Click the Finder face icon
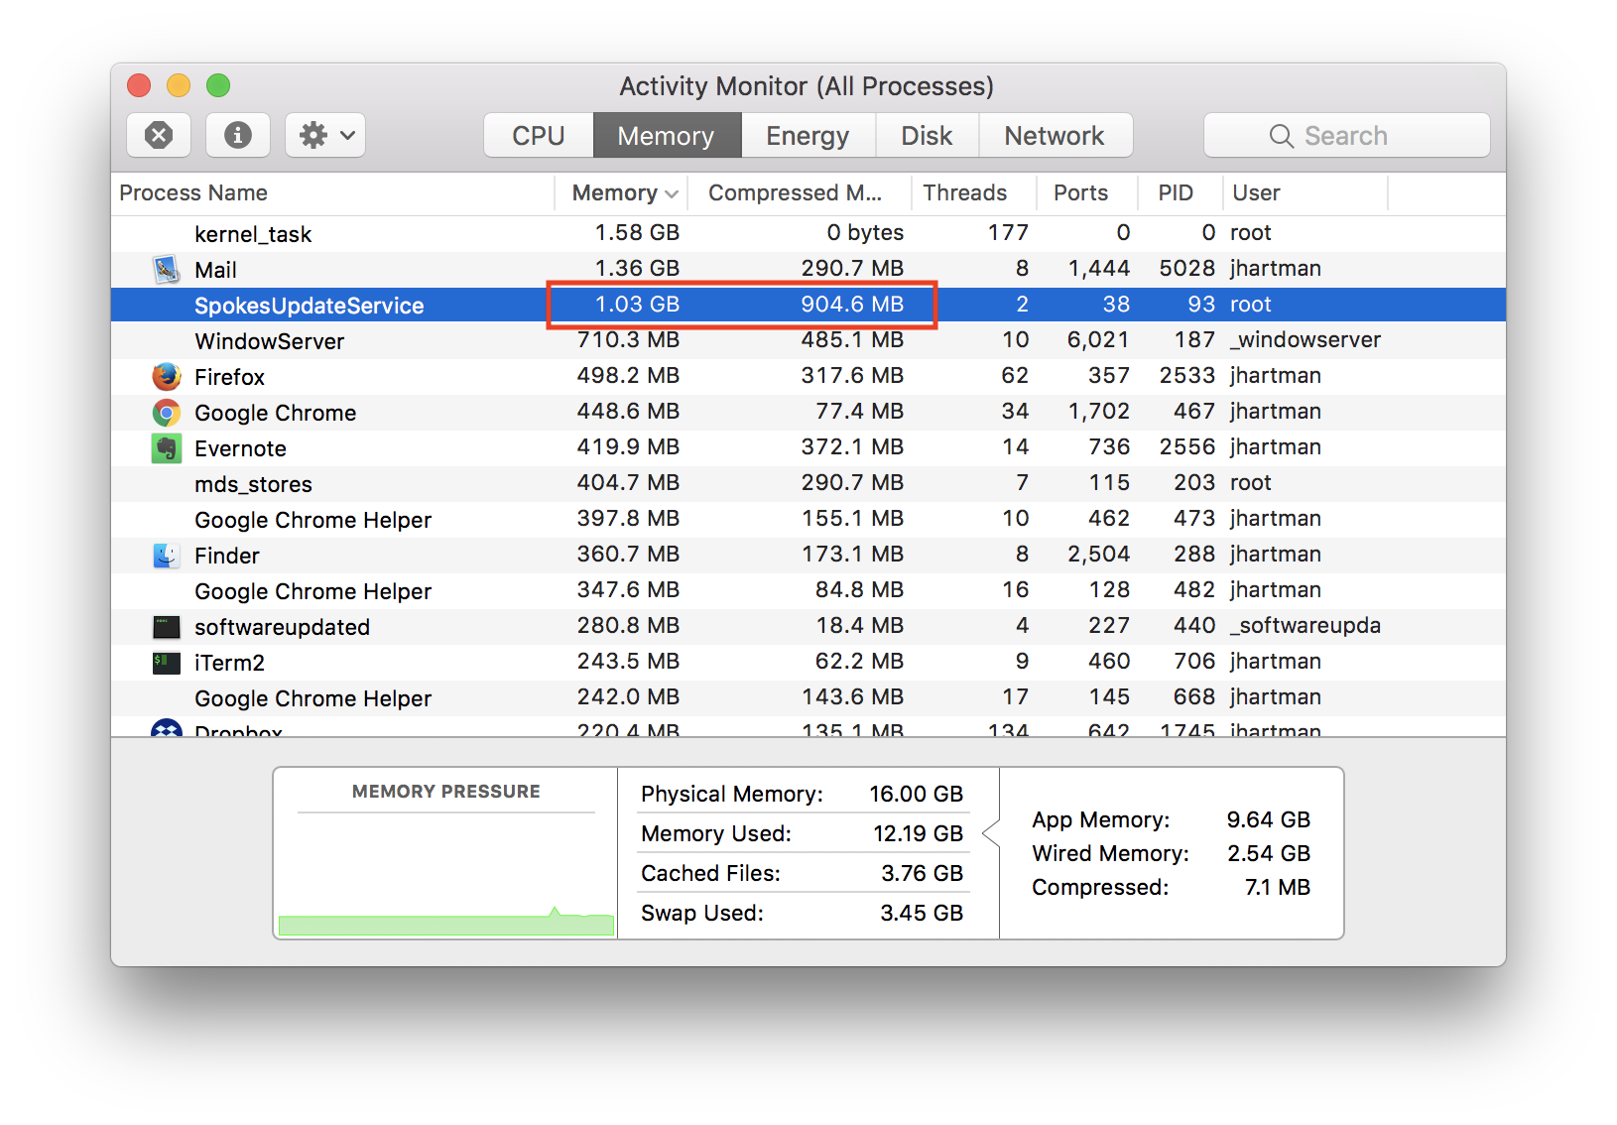This screenshot has width=1617, height=1125. [x=166, y=556]
